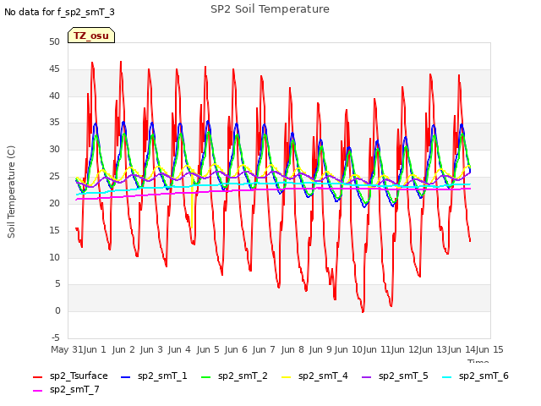Click the Soil Temperature (C) axis label

point(11,192)
